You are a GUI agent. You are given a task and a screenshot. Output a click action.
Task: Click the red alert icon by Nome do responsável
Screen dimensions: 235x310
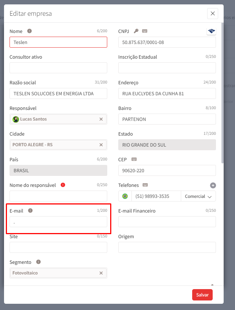[63, 185]
